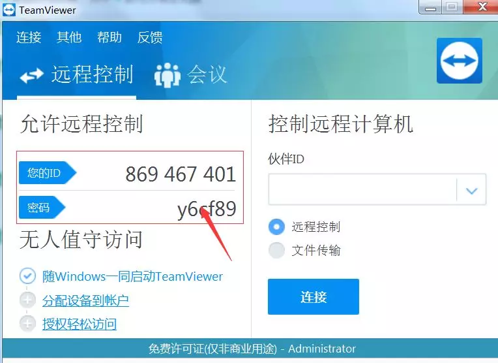The height and width of the screenshot is (363, 498).
Task: Click the blue 连接 button
Action: [314, 296]
